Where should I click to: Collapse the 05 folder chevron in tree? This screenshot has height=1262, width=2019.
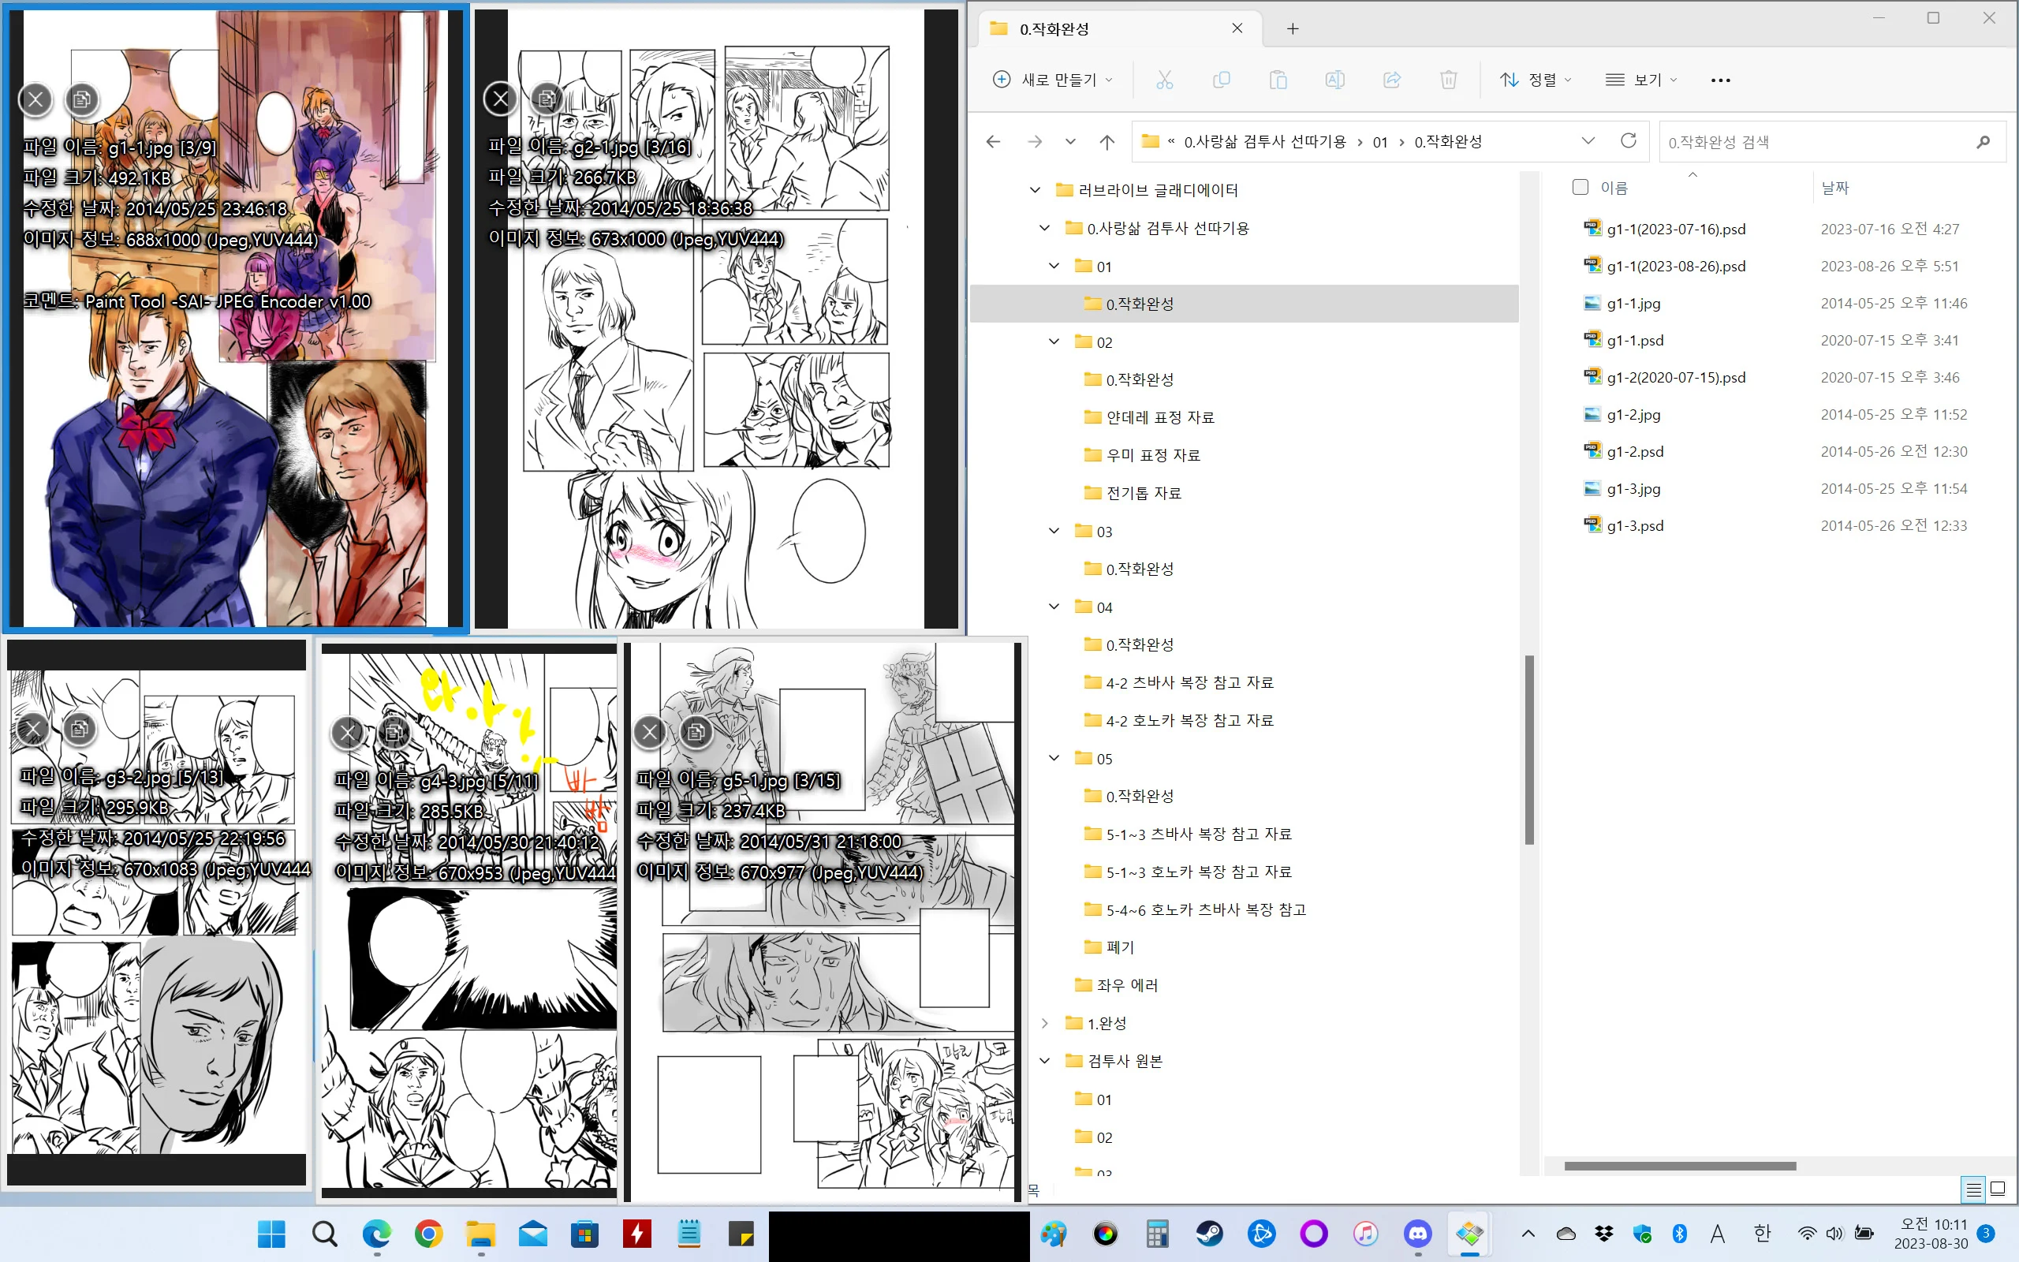1054,758
